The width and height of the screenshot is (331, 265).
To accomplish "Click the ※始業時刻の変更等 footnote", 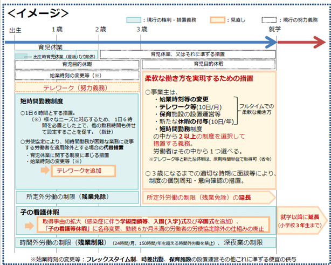I will click(163, 259).
